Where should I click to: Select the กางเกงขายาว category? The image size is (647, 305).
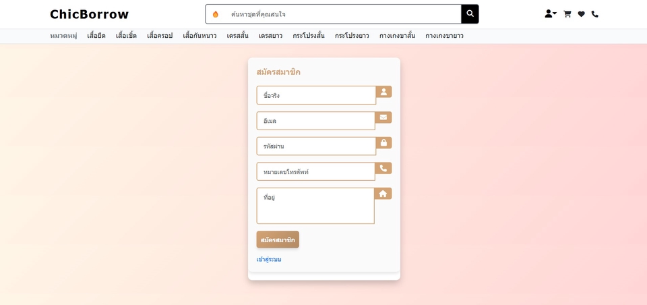tap(444, 36)
